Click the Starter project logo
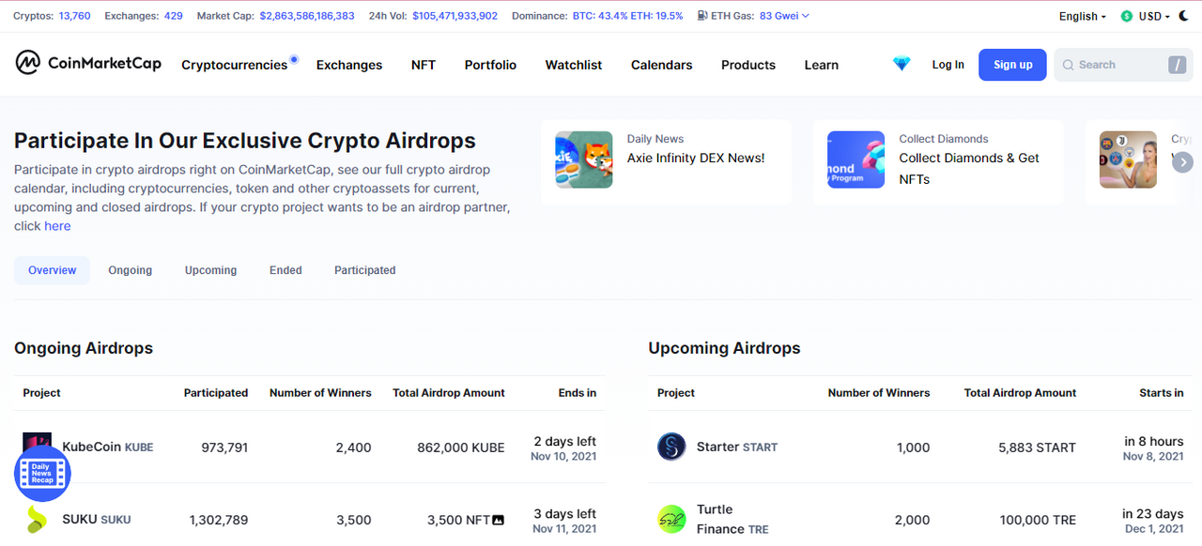The image size is (1202, 546). (x=671, y=447)
